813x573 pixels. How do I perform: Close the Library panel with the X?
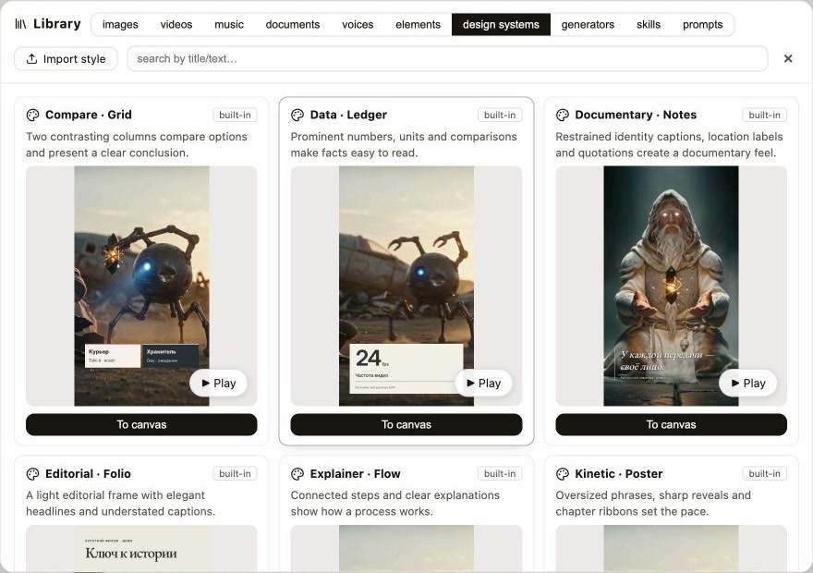pyautogui.click(x=788, y=58)
